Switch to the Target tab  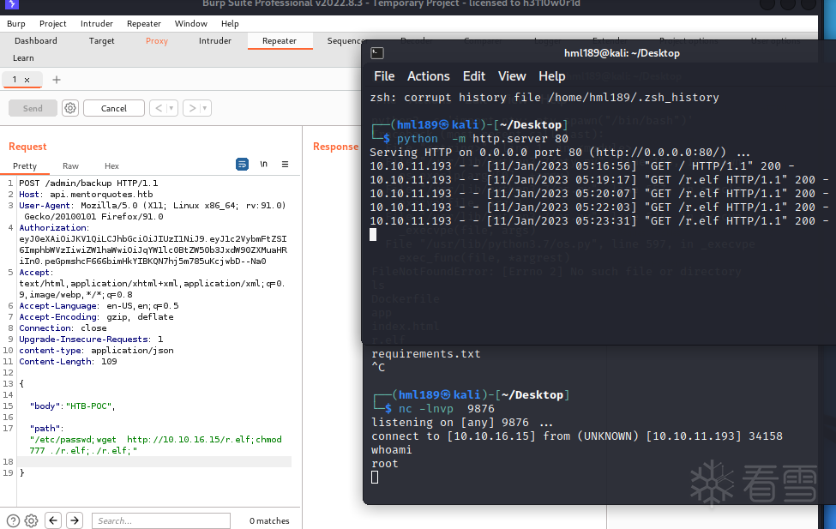[x=101, y=40]
